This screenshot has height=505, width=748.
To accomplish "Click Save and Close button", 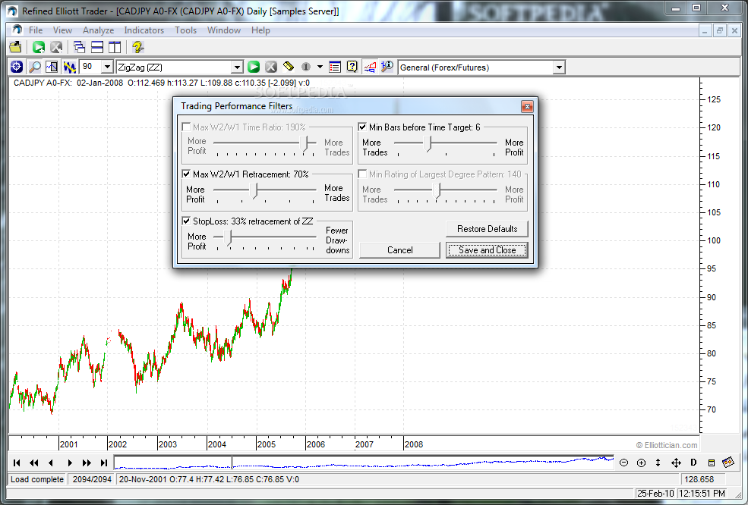I will (x=487, y=250).
